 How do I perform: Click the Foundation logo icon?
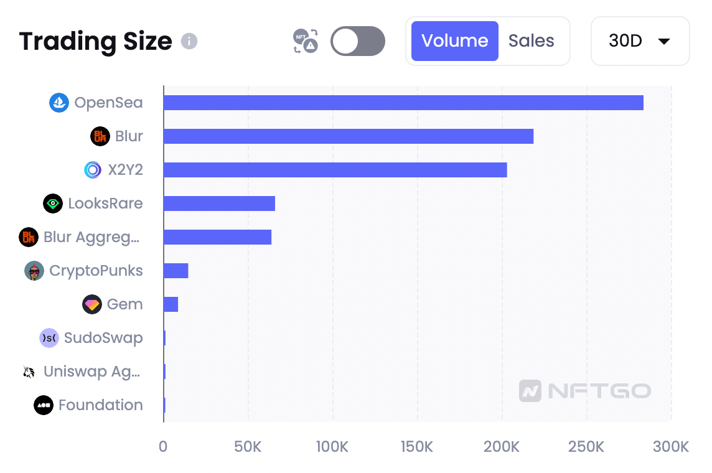click(44, 405)
